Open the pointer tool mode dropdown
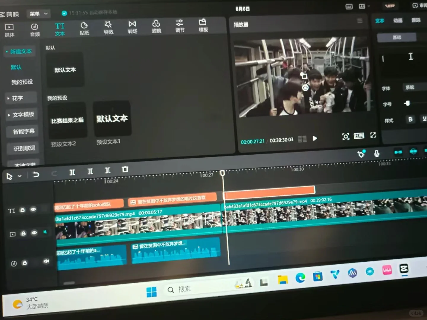427x320 pixels. (20, 176)
